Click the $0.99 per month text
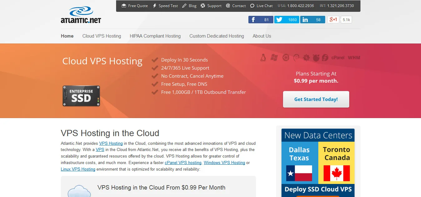 [x=316, y=81]
